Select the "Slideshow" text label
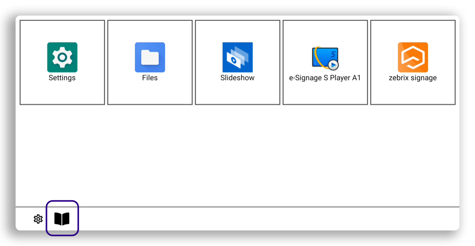The height and width of the screenshot is (246, 475). click(238, 78)
